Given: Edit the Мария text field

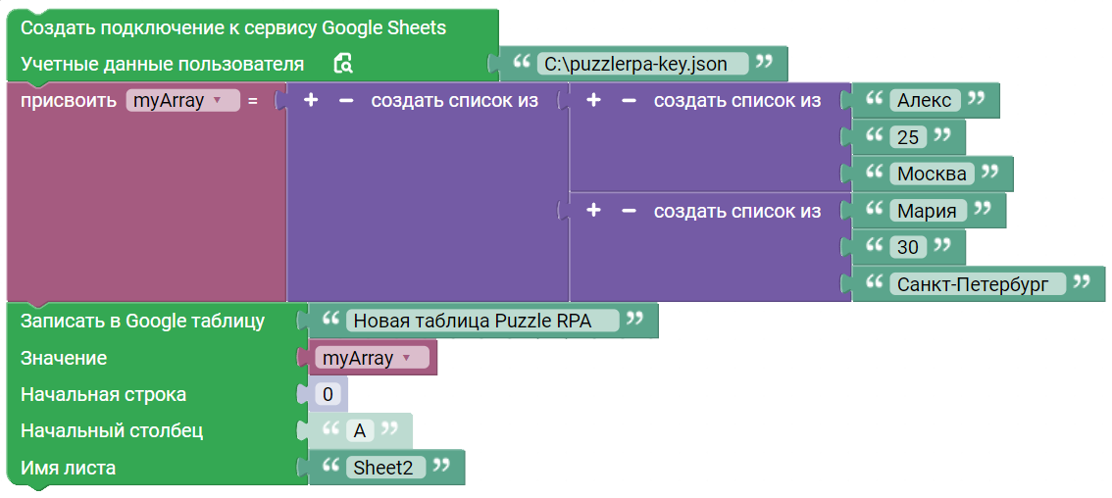Looking at the screenshot, I should point(929,211).
